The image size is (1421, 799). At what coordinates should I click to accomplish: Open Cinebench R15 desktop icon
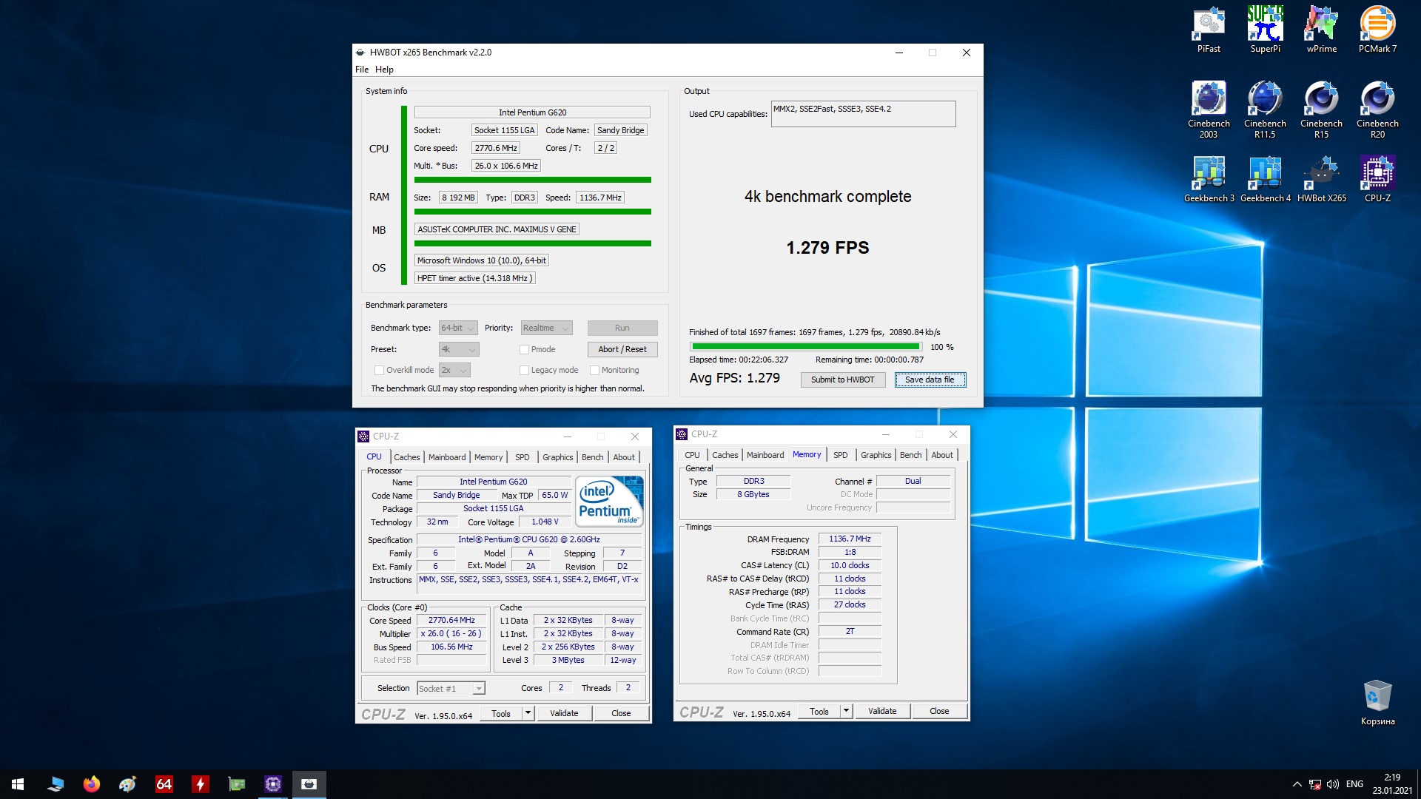pos(1321,109)
